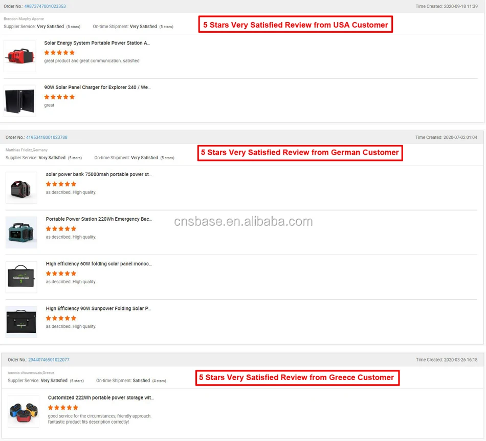Click the red Greece Customer review banner
This screenshot has height=441, width=486.
point(297,377)
